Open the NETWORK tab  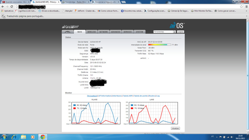click(104, 32)
